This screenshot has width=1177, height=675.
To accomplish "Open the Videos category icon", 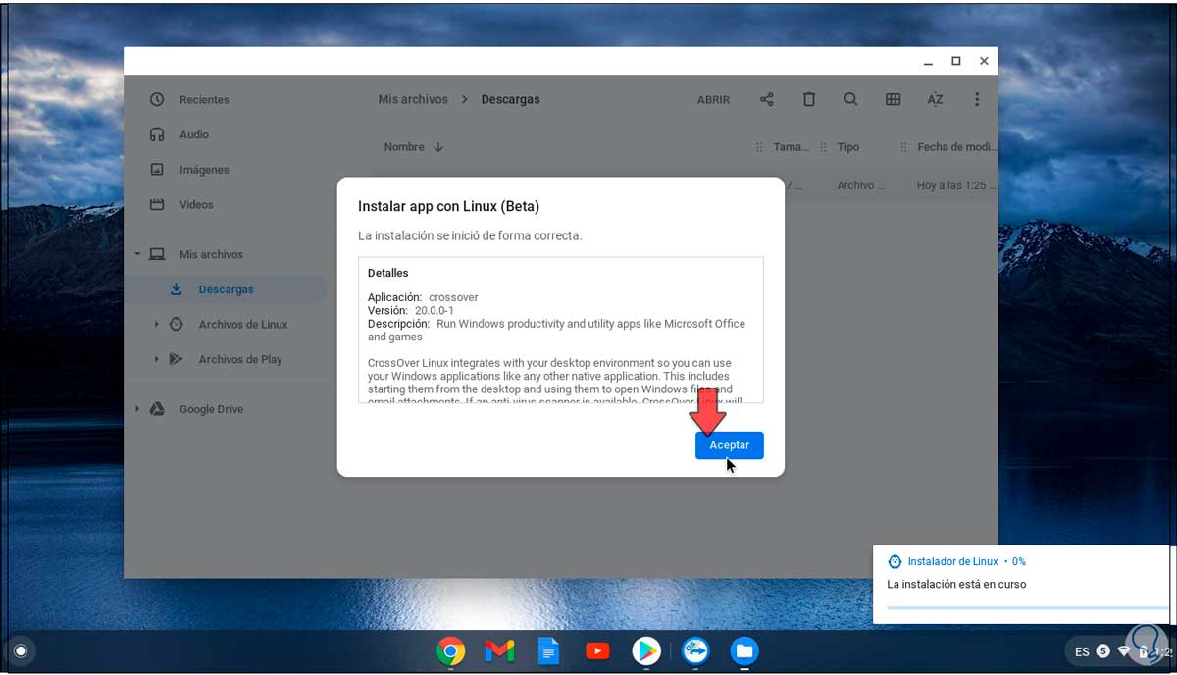I will point(157,205).
